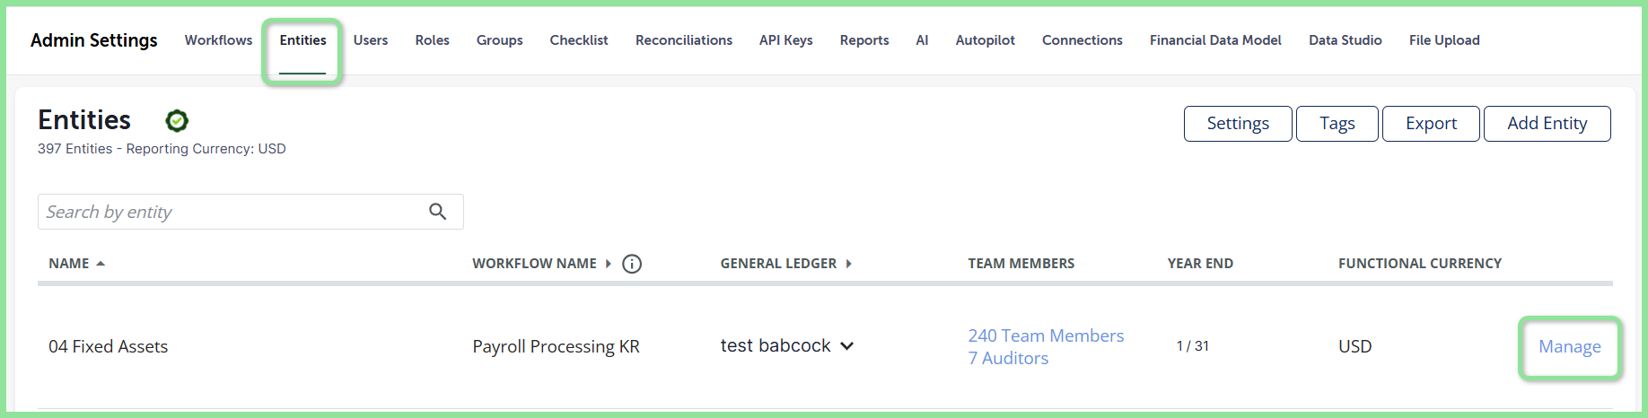Go to the Users tab
This screenshot has height=418, width=1648.
point(371,40)
